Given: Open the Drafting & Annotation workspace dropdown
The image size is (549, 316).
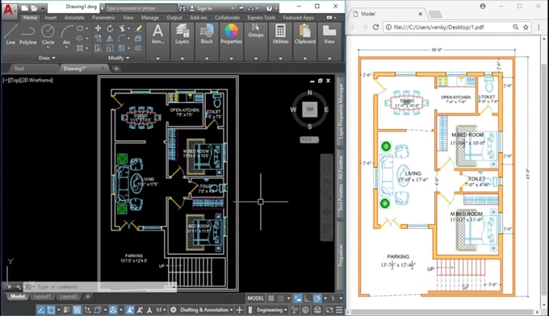Looking at the screenshot, I should tap(206, 310).
